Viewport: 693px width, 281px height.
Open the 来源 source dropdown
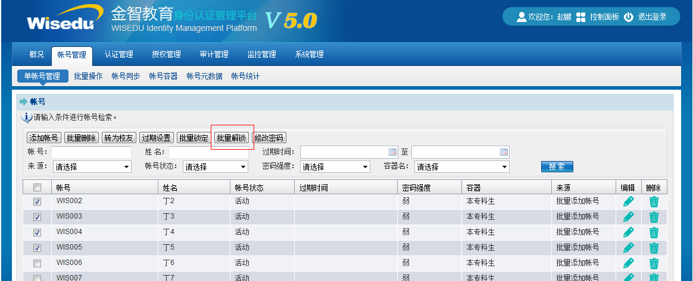(x=92, y=167)
